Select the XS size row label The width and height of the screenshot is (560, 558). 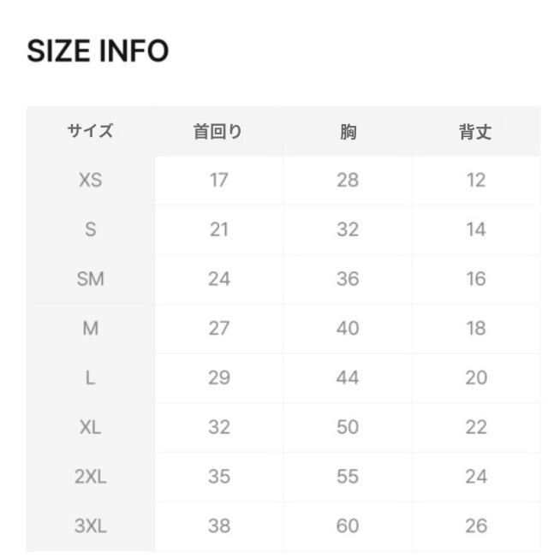[x=90, y=181]
